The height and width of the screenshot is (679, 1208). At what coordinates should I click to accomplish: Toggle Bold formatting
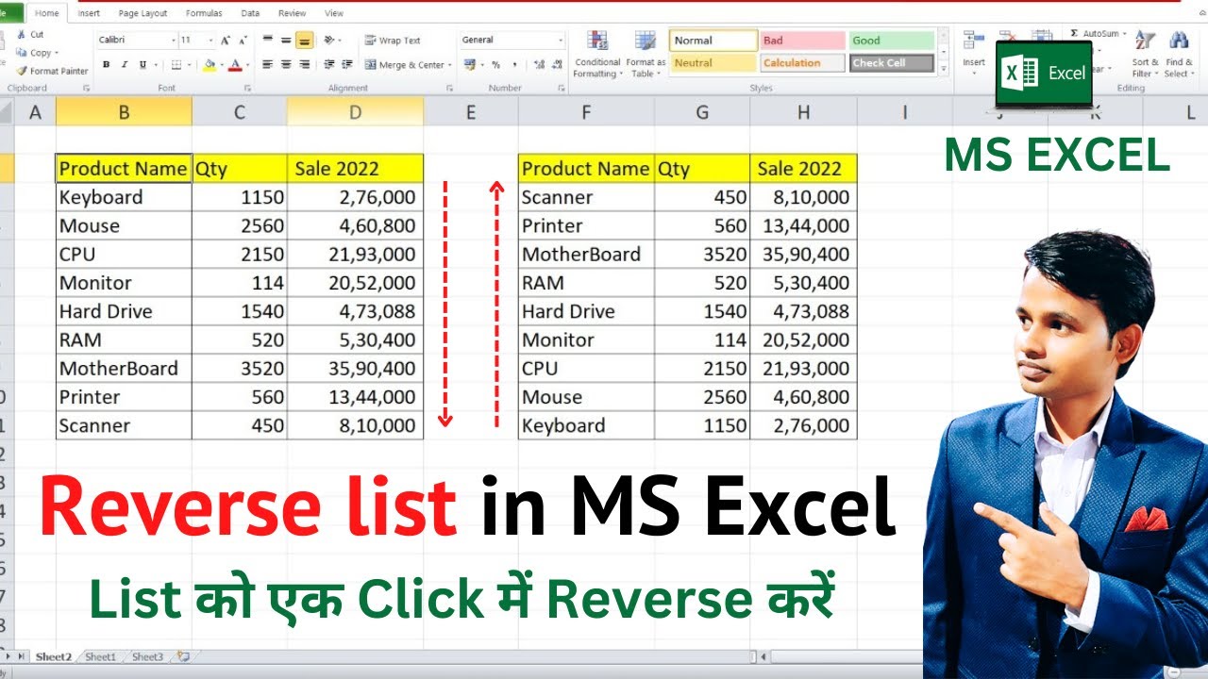click(107, 65)
